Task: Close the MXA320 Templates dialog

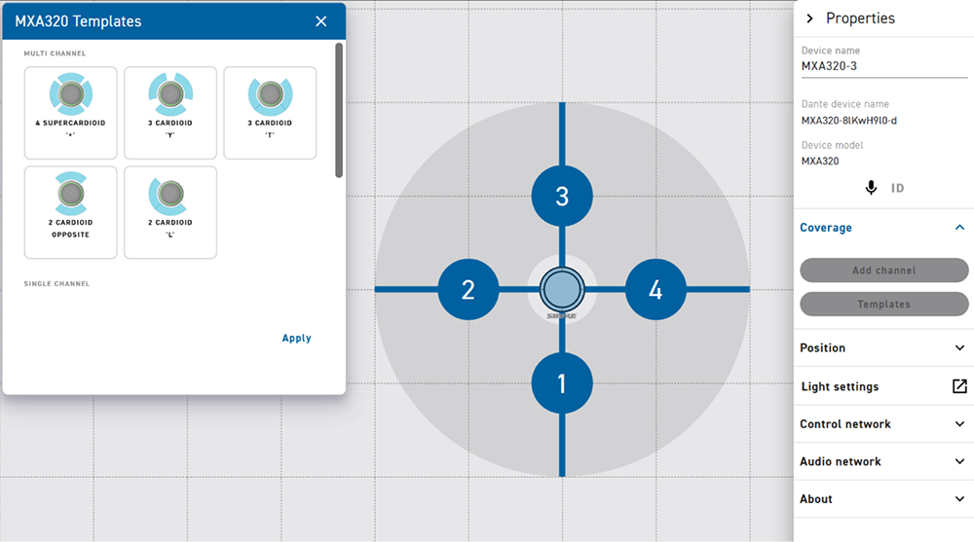Action: coord(321,21)
